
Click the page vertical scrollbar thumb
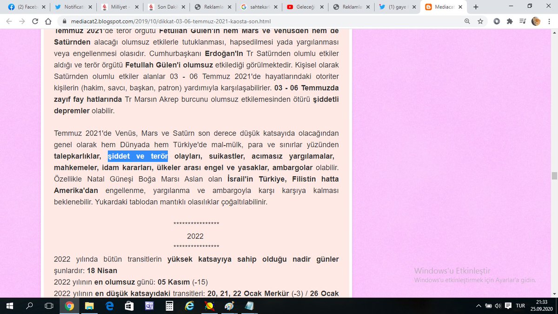coord(554,176)
